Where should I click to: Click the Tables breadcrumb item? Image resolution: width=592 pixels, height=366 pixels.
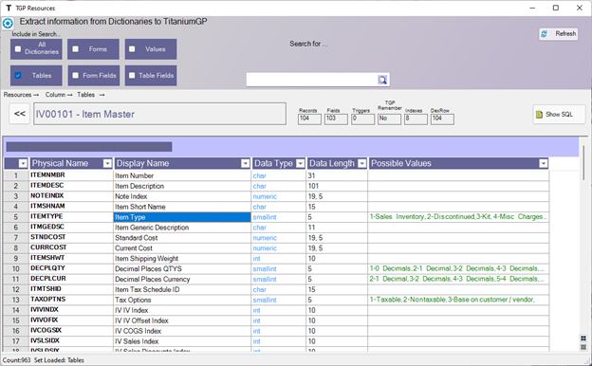(86, 95)
